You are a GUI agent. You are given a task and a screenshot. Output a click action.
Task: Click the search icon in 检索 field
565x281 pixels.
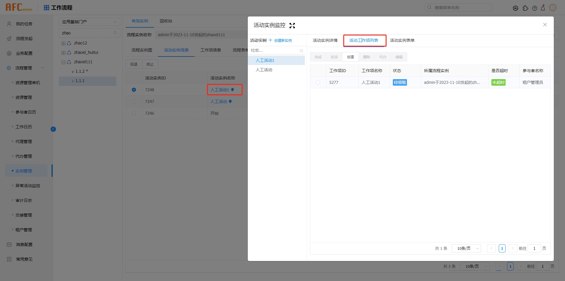point(301,51)
